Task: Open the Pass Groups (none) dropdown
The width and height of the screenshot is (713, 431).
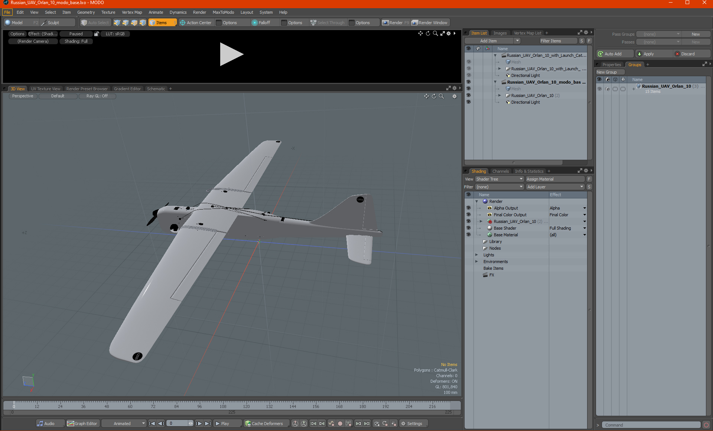Action: click(x=658, y=34)
